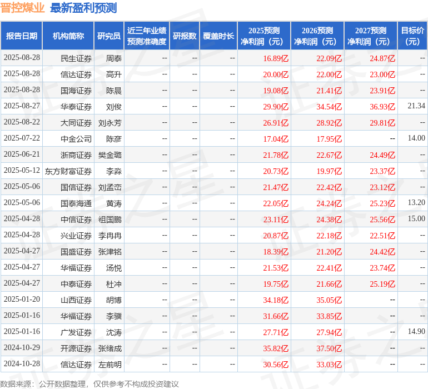428x389 pixels.
Task: Select researcher 刘永芳
Action: (110, 123)
